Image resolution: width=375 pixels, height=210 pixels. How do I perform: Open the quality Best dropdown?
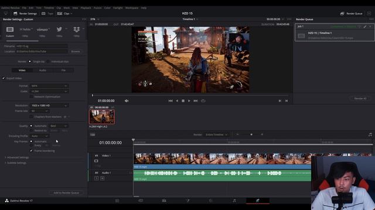pyautogui.click(x=59, y=126)
